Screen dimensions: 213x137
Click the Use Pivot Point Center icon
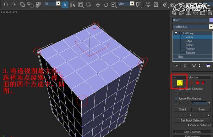pyautogui.click(x=138, y=5)
